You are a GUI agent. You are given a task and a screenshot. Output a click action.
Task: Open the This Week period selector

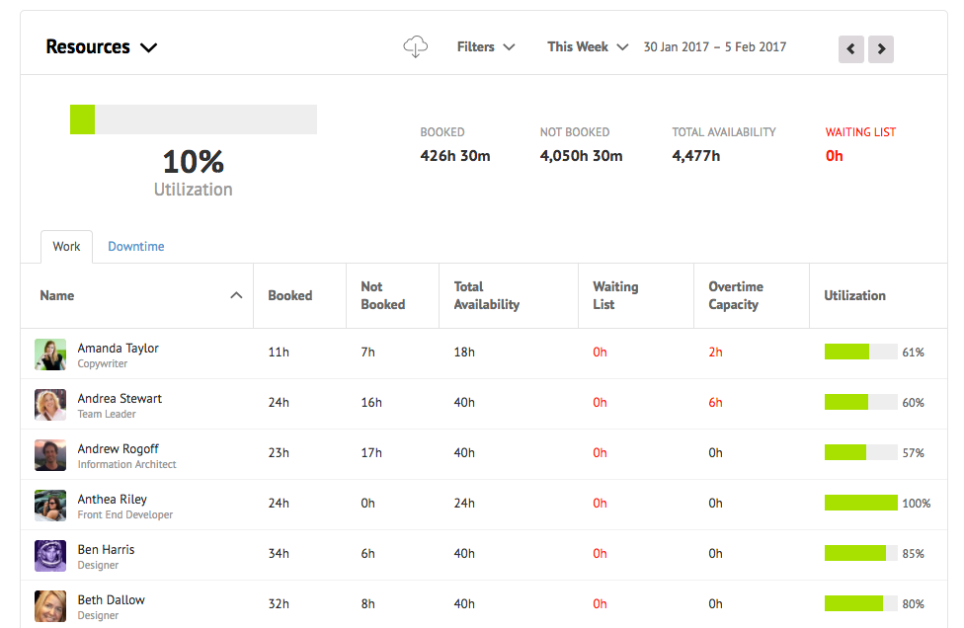(x=588, y=46)
